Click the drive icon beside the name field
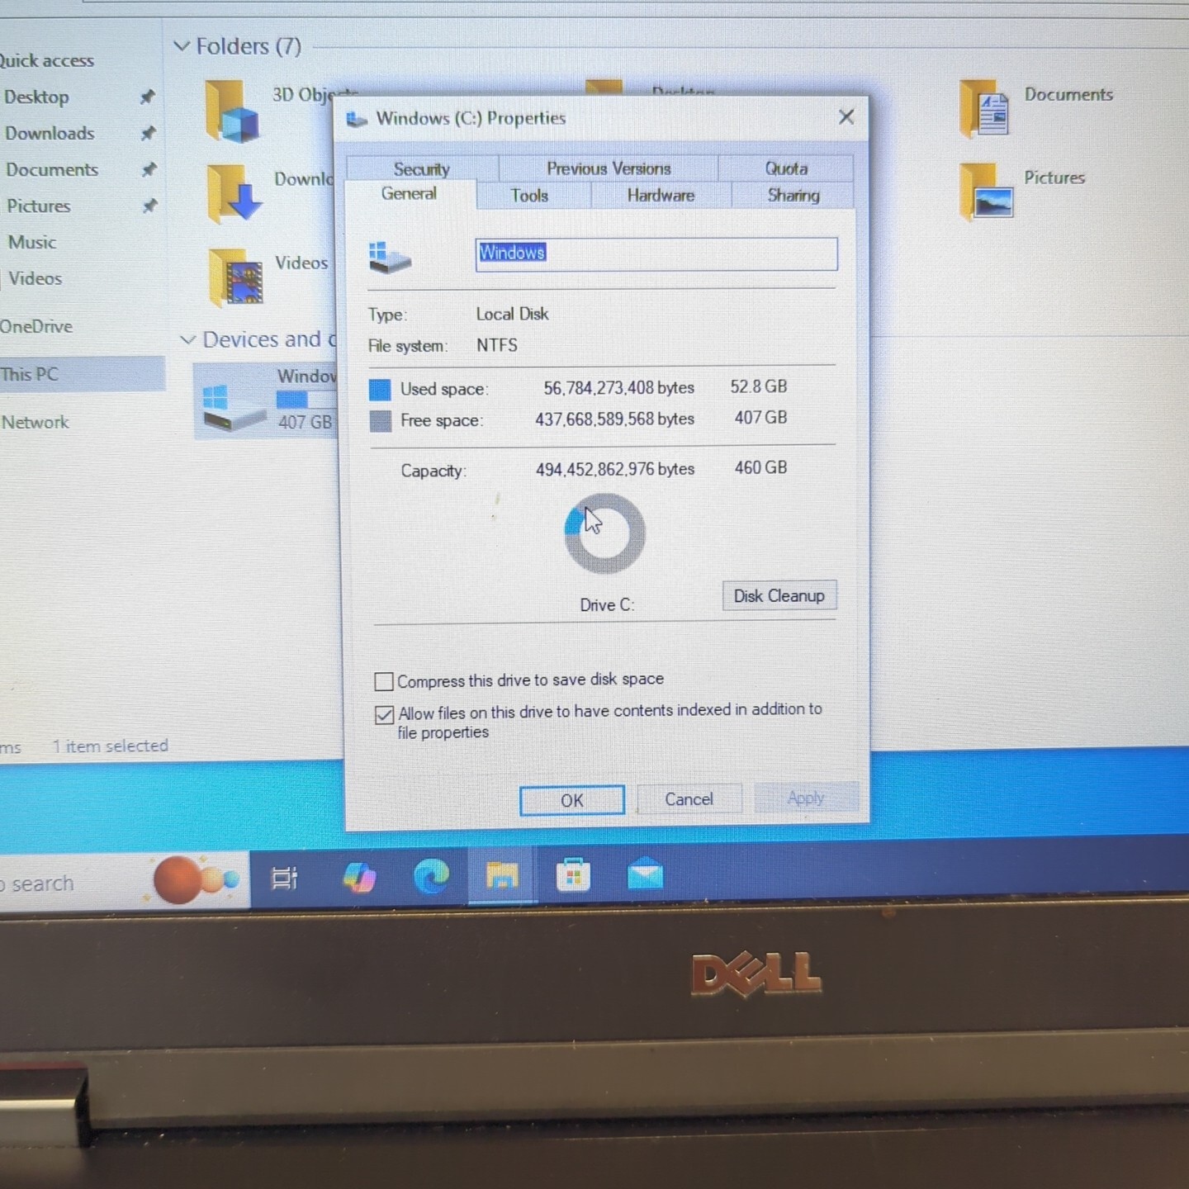Viewport: 1189px width, 1189px height. 389,258
